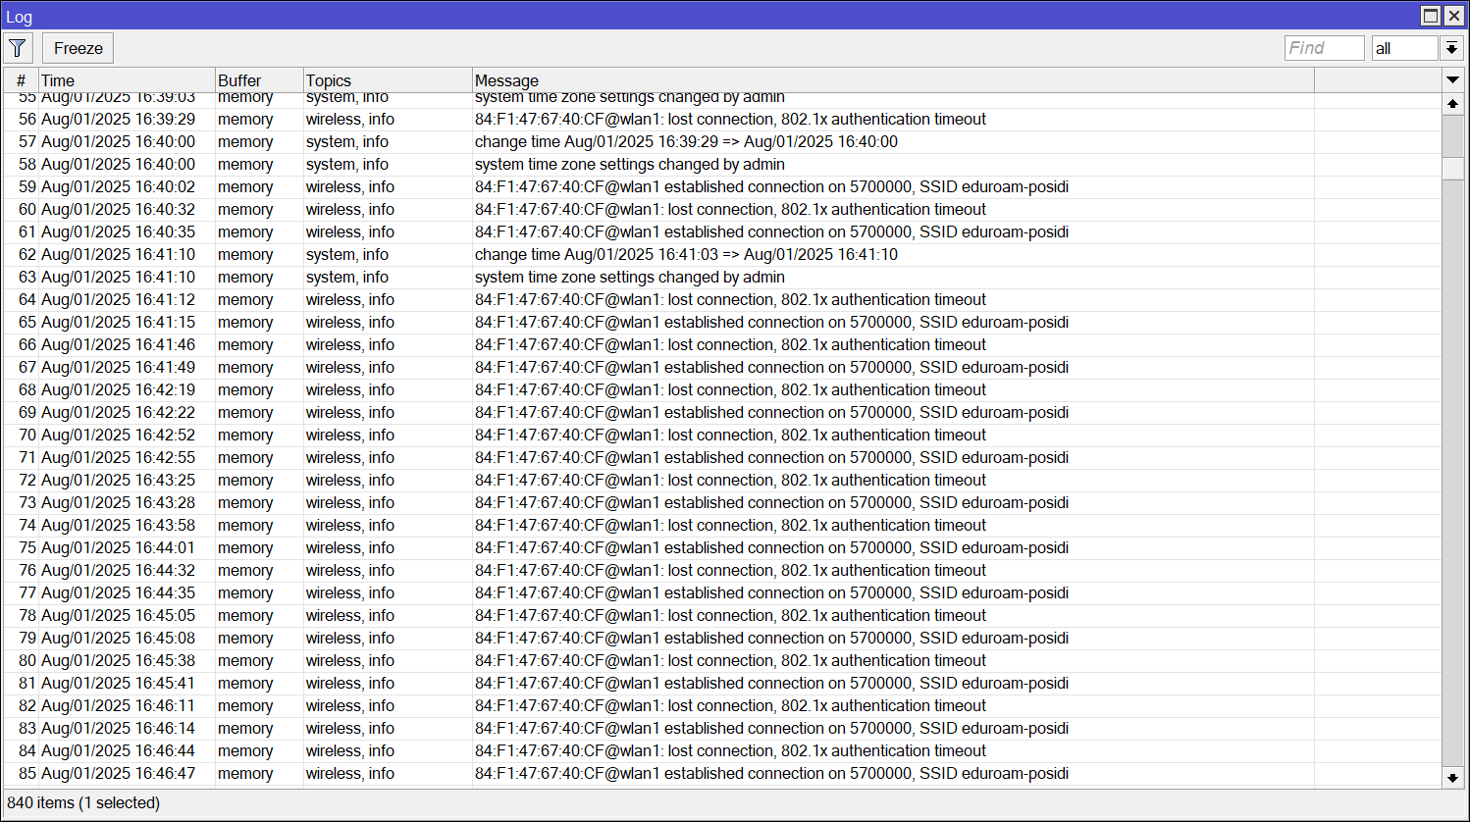Click row 60 lost connection message

[730, 209]
